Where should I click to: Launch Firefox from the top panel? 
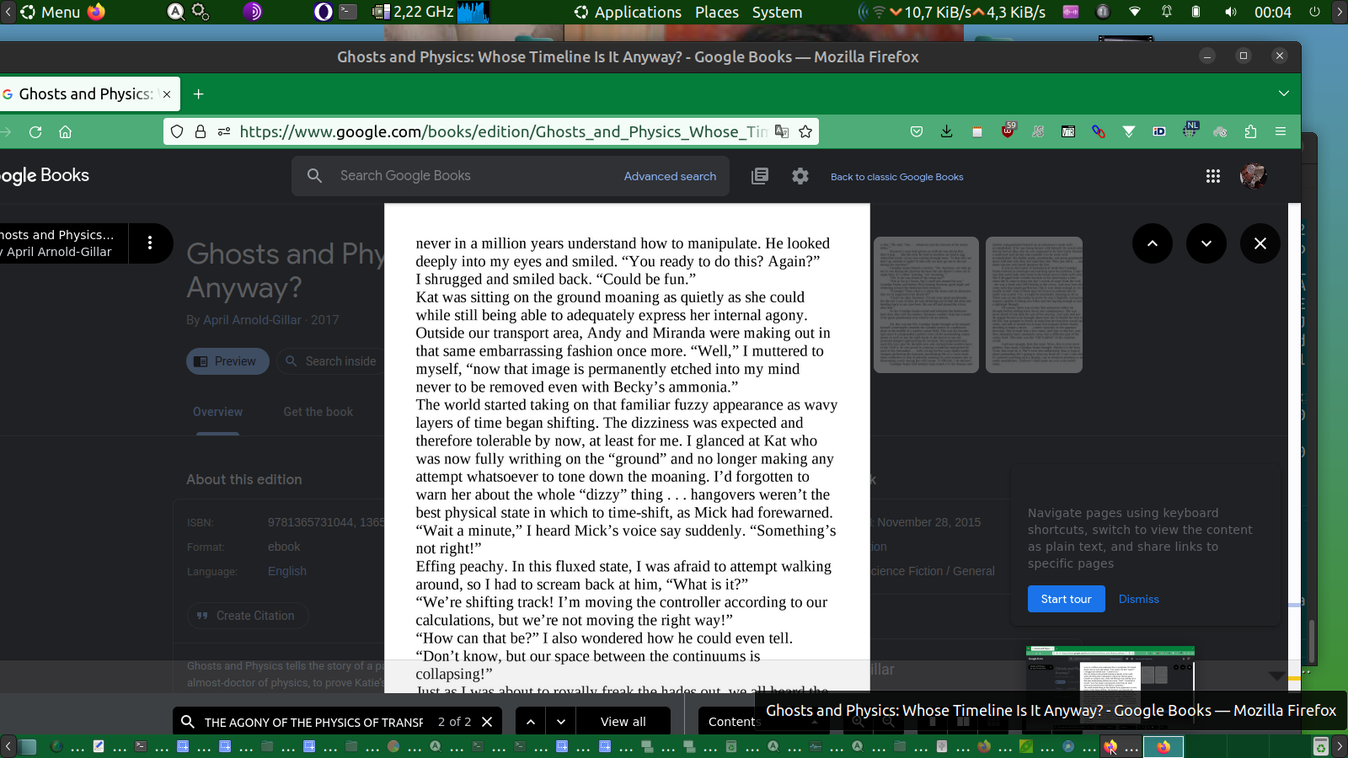click(97, 12)
